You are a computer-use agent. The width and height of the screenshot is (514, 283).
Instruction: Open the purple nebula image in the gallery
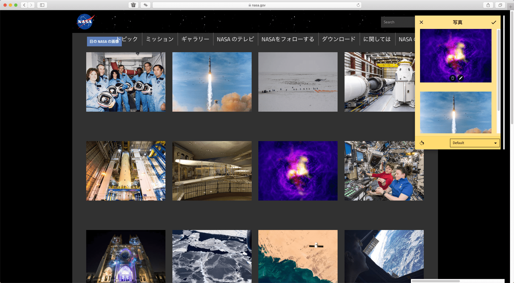tap(298, 171)
